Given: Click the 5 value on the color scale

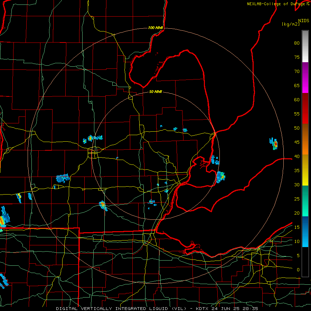Looking at the screenshot, I should tap(298, 256).
